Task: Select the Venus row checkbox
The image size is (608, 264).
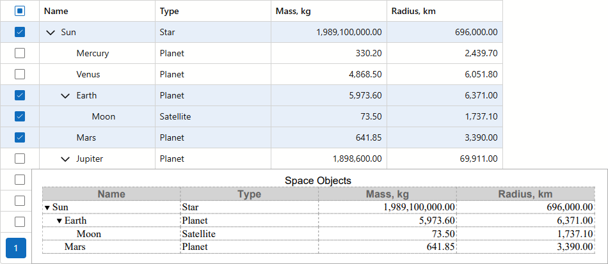Action: (19, 74)
